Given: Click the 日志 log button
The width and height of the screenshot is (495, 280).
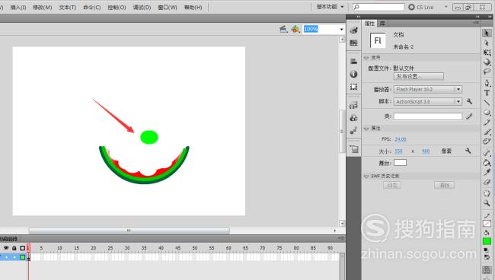Looking at the screenshot, I should 392,185.
